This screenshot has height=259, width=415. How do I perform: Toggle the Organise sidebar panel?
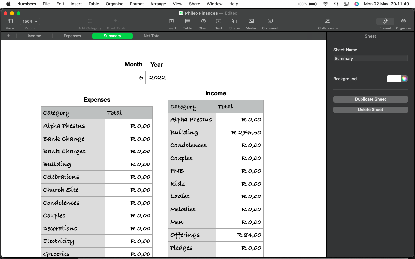coord(403,21)
